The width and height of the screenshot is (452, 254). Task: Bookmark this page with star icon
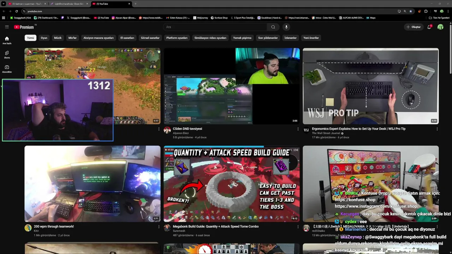coord(410,11)
